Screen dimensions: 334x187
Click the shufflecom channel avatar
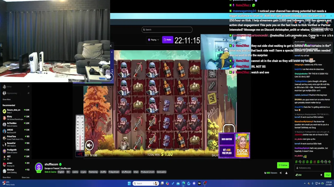tap(39, 168)
